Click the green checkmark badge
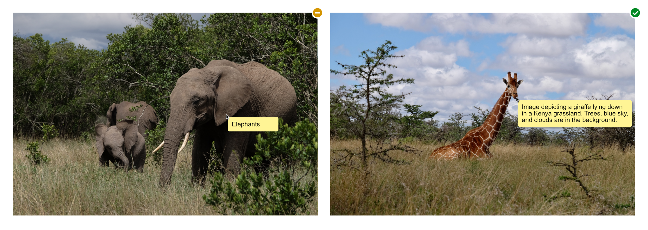Image resolution: width=648 pixels, height=230 pixels. (x=635, y=13)
